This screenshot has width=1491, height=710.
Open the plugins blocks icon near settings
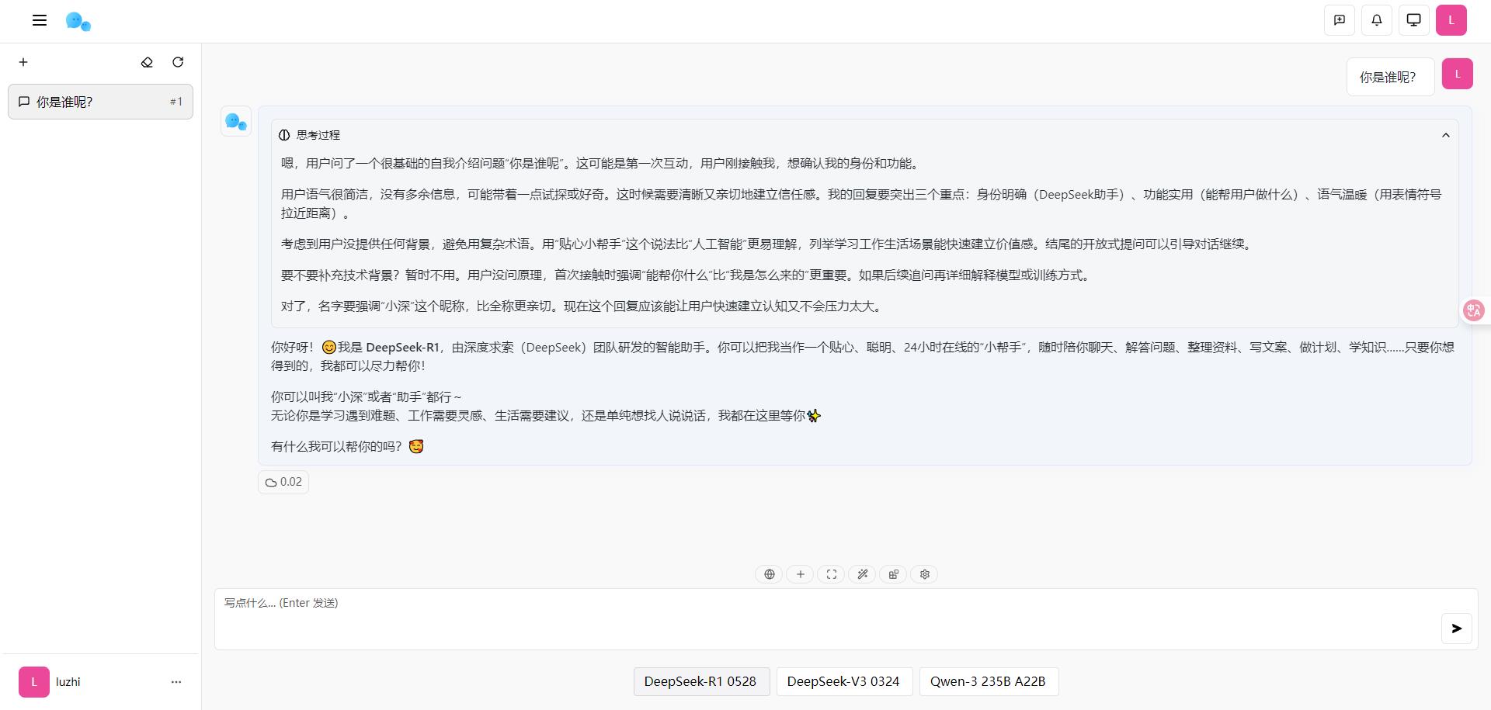pos(893,574)
